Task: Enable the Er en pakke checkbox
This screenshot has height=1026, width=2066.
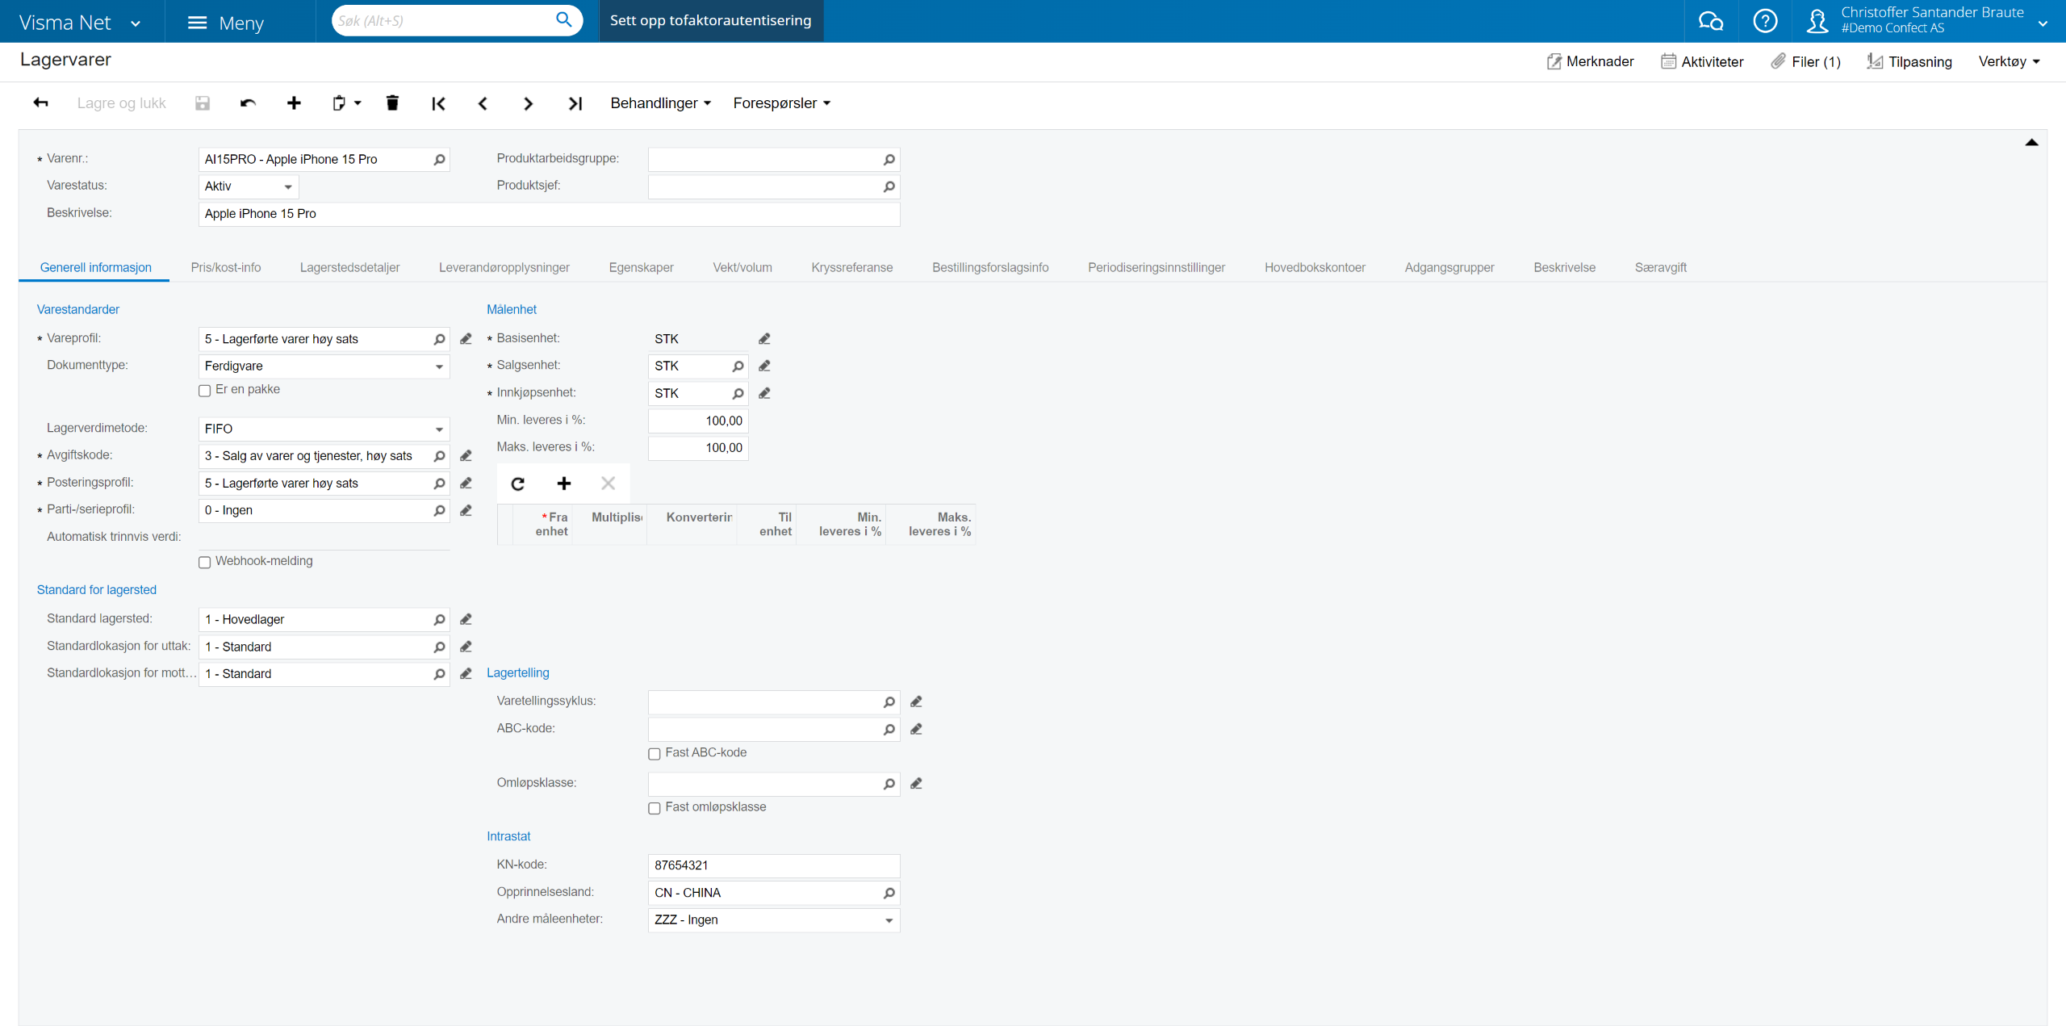Action: (205, 391)
